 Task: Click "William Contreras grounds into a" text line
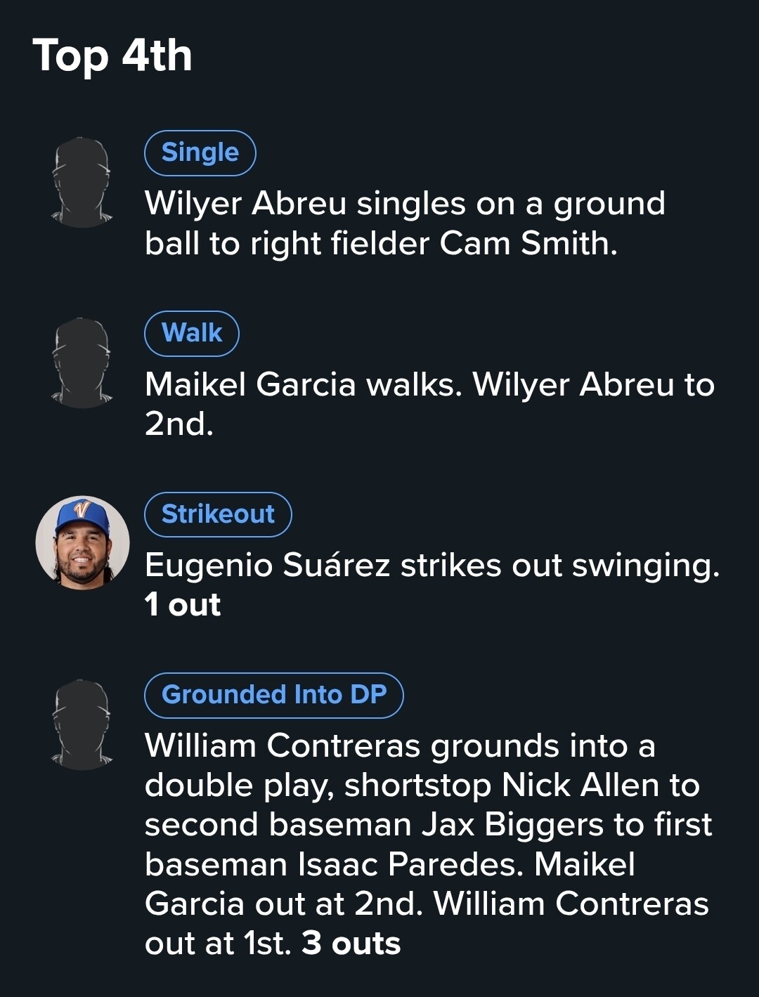[x=399, y=745]
